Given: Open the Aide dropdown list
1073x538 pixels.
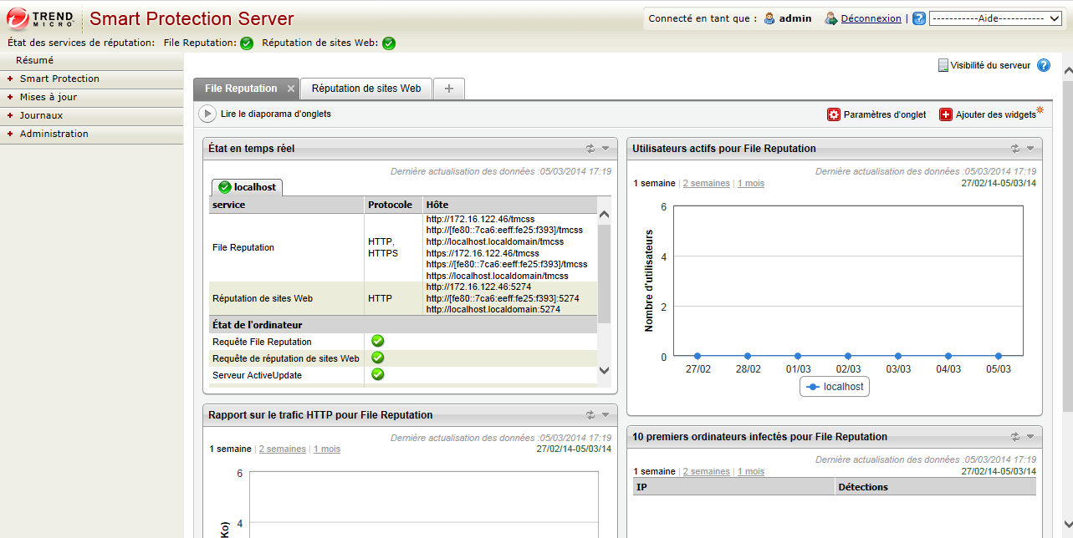Looking at the screenshot, I should [x=994, y=18].
